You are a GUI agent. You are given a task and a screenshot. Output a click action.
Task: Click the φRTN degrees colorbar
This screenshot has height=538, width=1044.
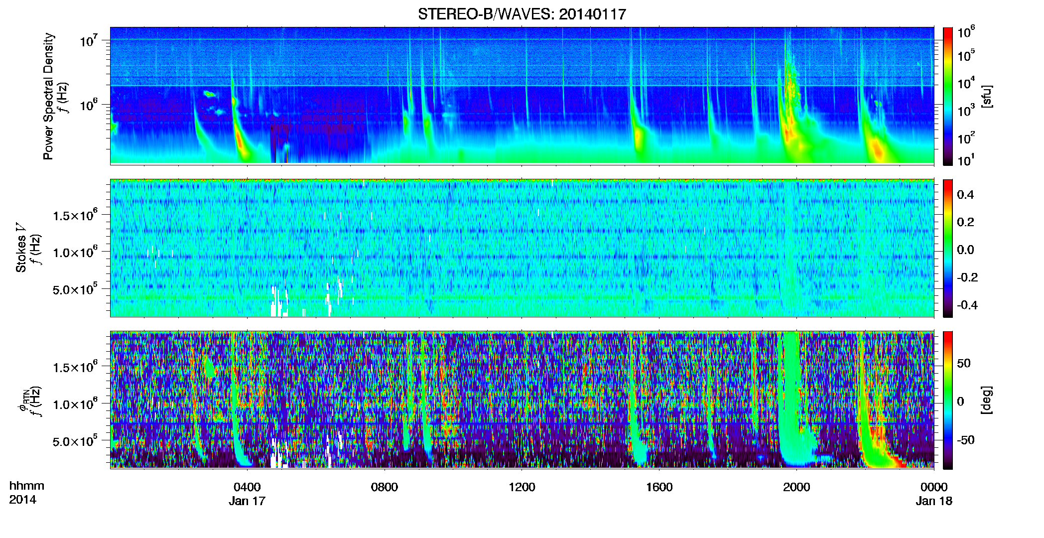click(x=948, y=400)
